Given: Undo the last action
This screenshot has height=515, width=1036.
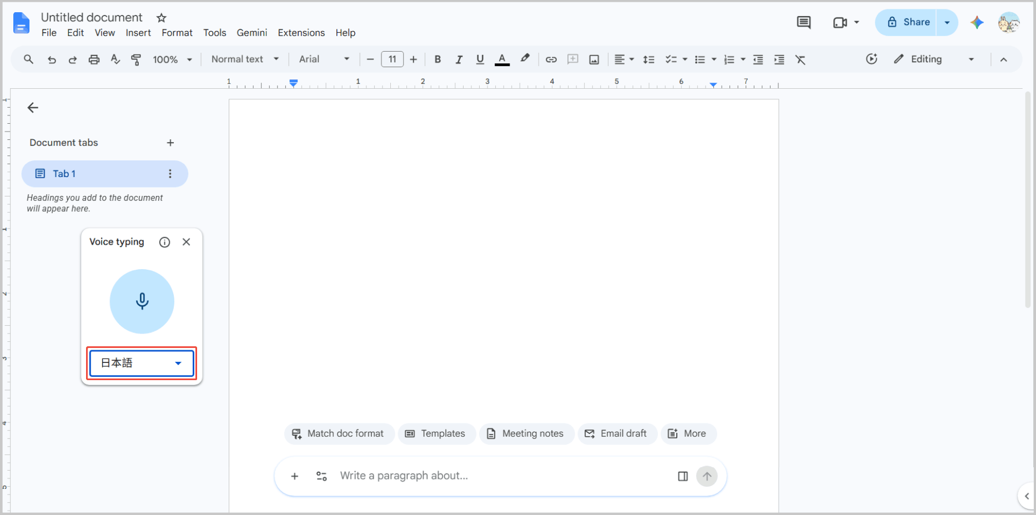Looking at the screenshot, I should coord(52,59).
